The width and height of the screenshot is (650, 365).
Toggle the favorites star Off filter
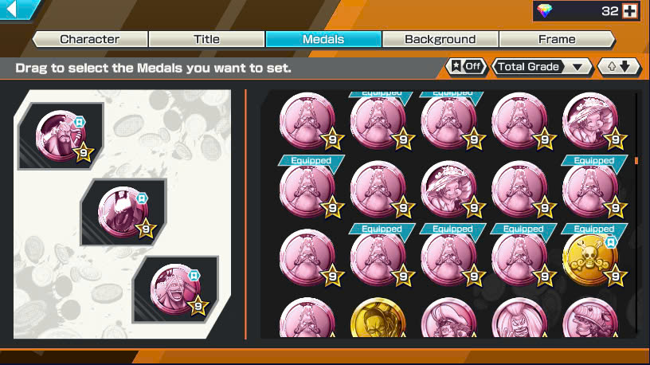[x=466, y=66]
